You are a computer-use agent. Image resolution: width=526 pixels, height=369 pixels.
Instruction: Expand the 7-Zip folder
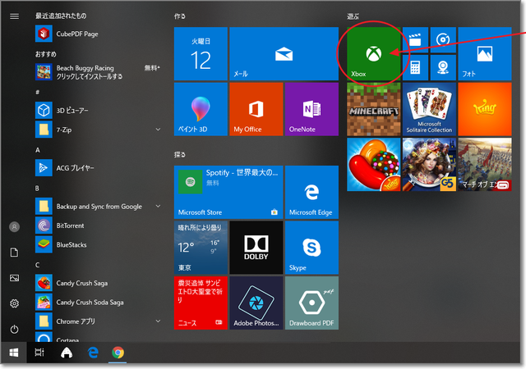pos(157,130)
